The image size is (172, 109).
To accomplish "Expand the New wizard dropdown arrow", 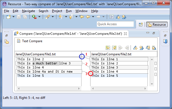I will tap(13, 17).
